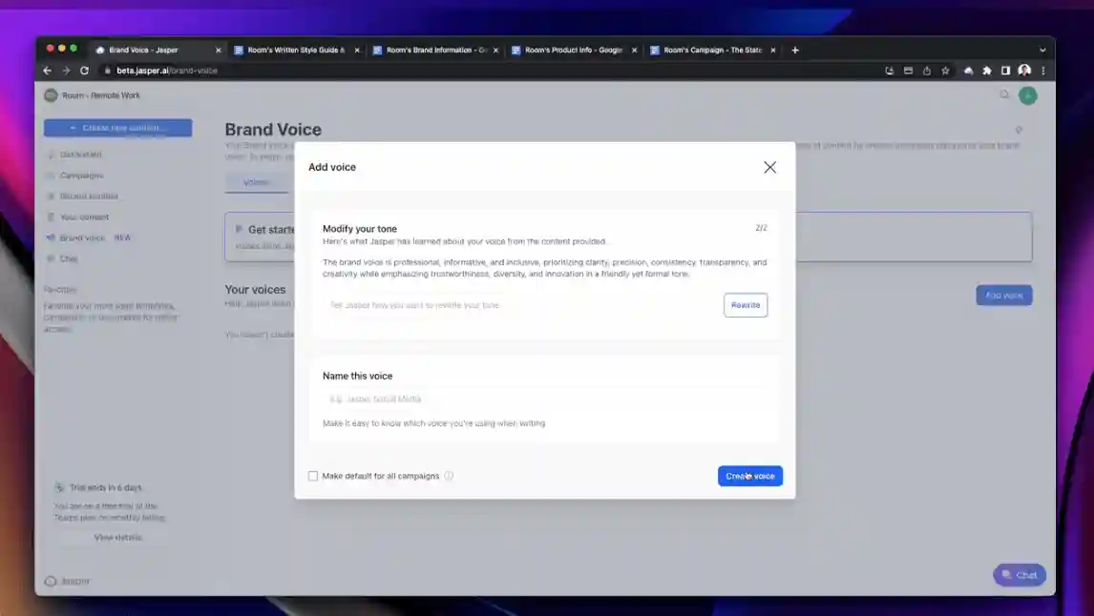Check Make default for all campaigns
Screen dimensions: 1094x616
point(312,476)
